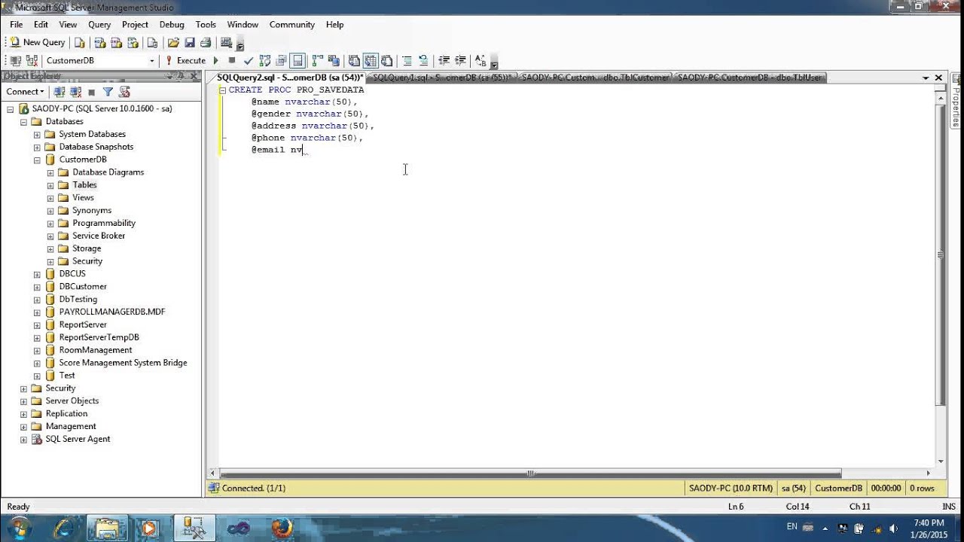The width and height of the screenshot is (964, 542).
Task: Toggle Results to Text mode
Action: point(354,60)
